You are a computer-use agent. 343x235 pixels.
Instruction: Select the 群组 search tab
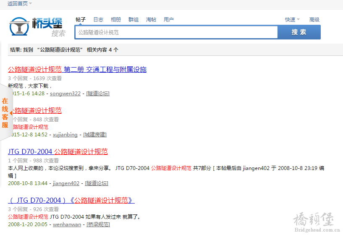click(134, 20)
